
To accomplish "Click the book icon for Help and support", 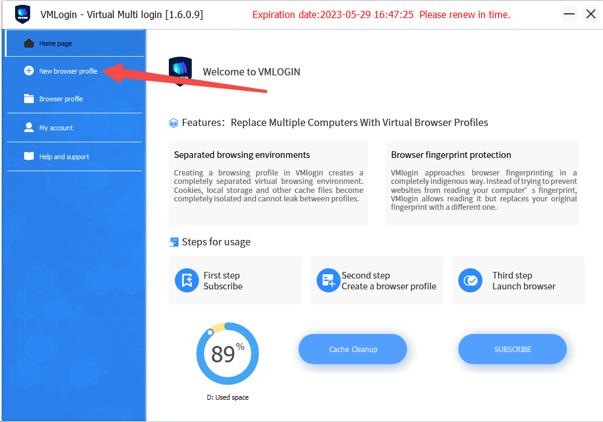I will [x=29, y=156].
